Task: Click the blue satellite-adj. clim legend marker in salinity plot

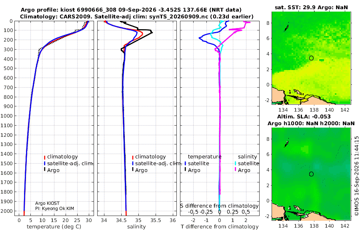Action: coord(133,164)
